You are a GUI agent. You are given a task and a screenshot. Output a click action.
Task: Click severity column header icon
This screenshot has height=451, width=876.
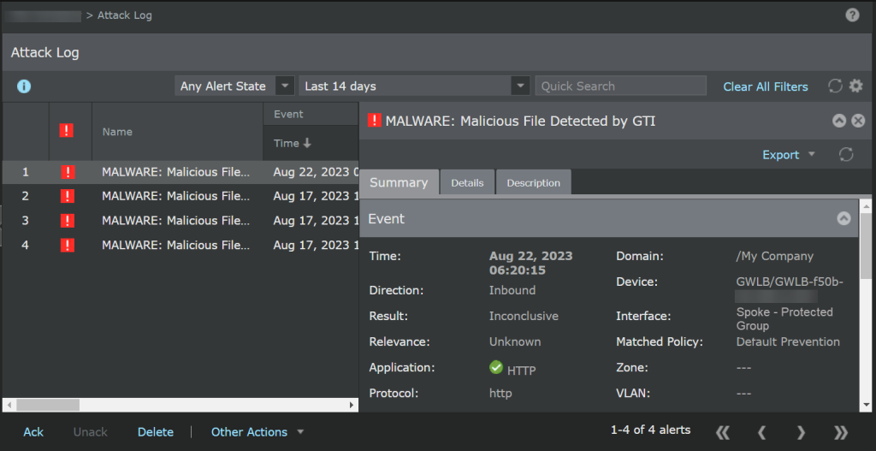[67, 131]
